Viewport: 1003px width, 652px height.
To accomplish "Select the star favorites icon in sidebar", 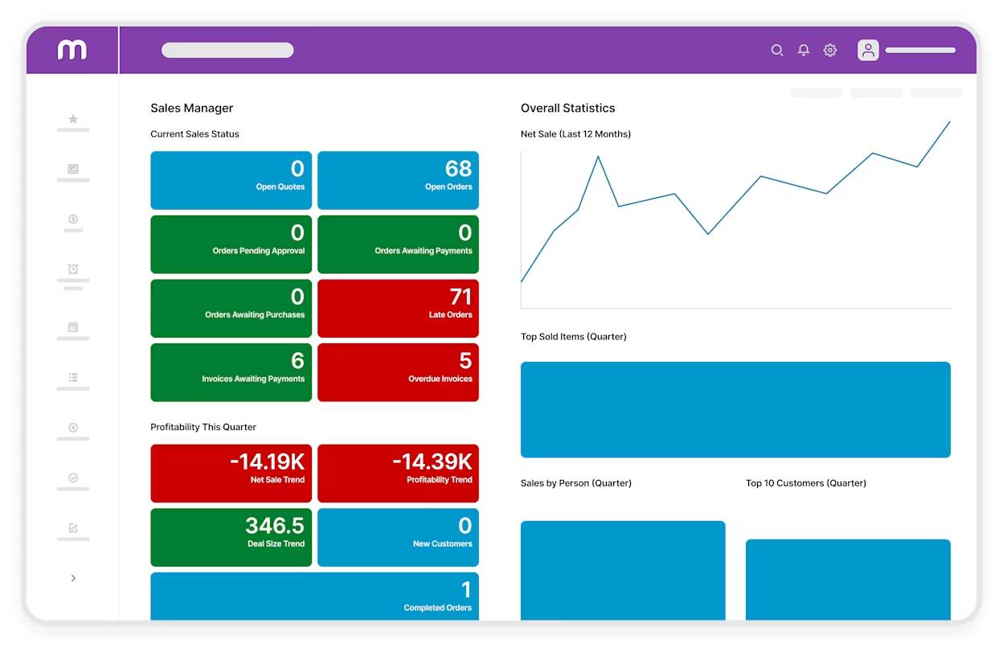I will coord(73,119).
